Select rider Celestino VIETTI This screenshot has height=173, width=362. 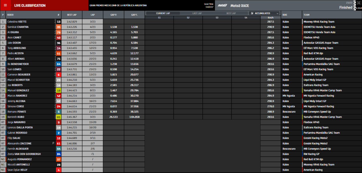tap(17, 22)
